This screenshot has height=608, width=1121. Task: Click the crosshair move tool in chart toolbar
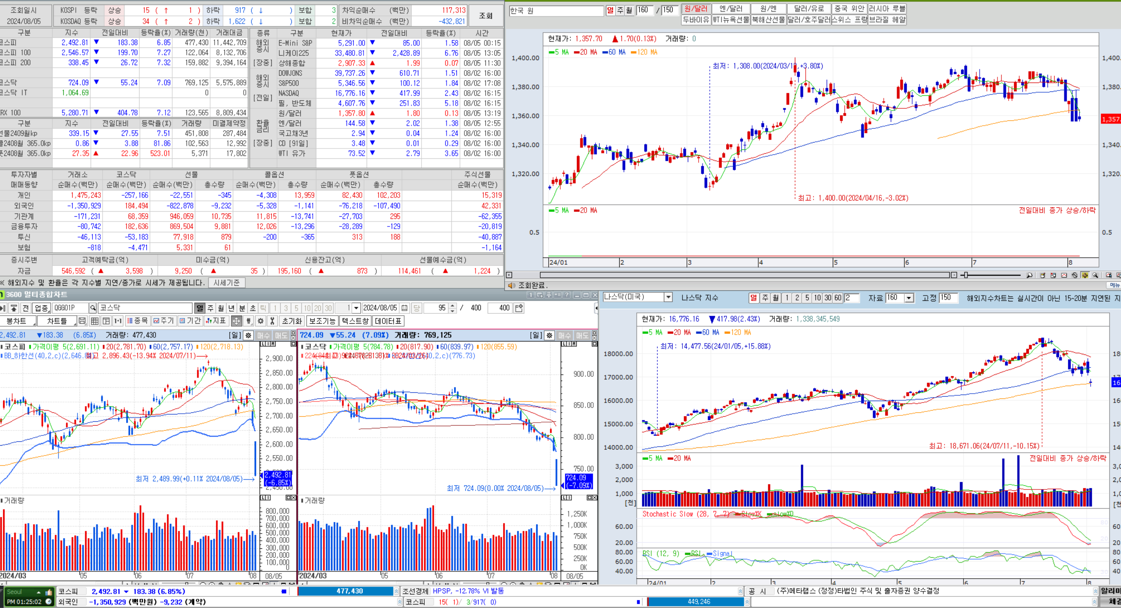pos(236,321)
